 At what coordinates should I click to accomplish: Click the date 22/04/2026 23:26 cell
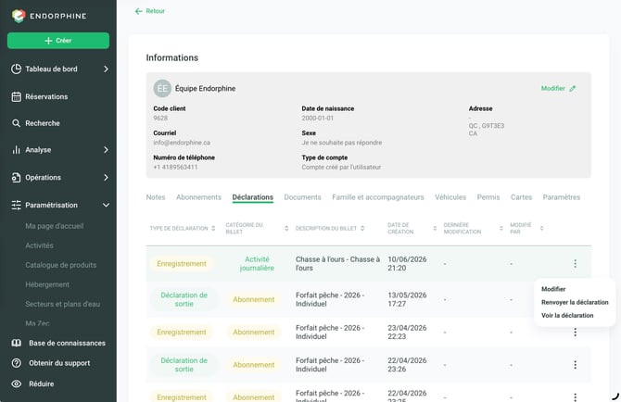[407, 364]
